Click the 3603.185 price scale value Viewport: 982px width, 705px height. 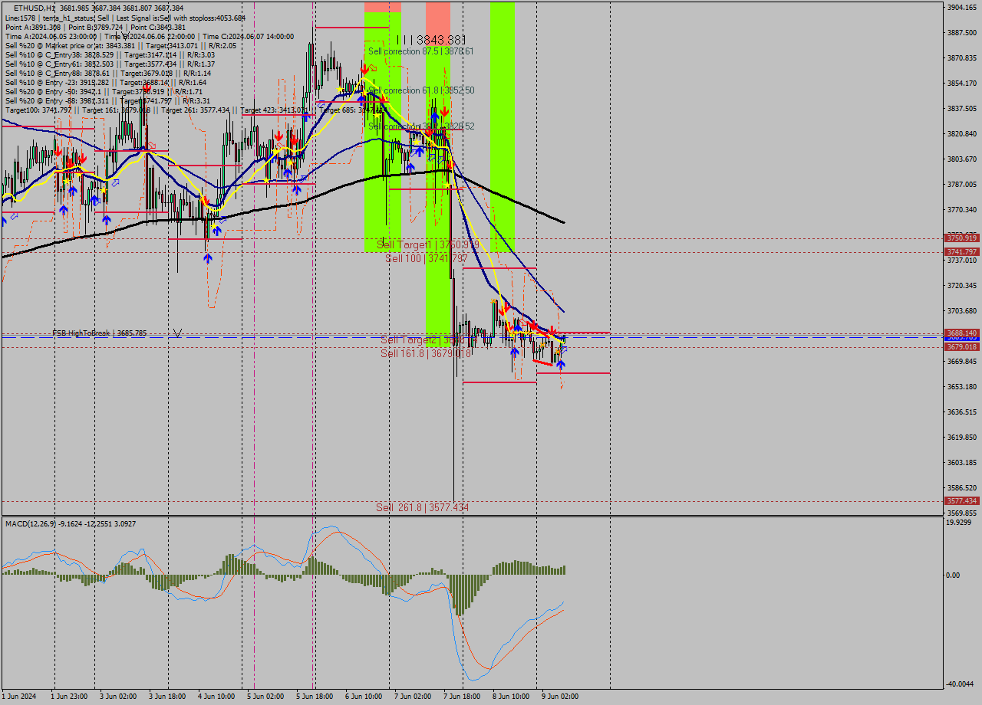[962, 462]
